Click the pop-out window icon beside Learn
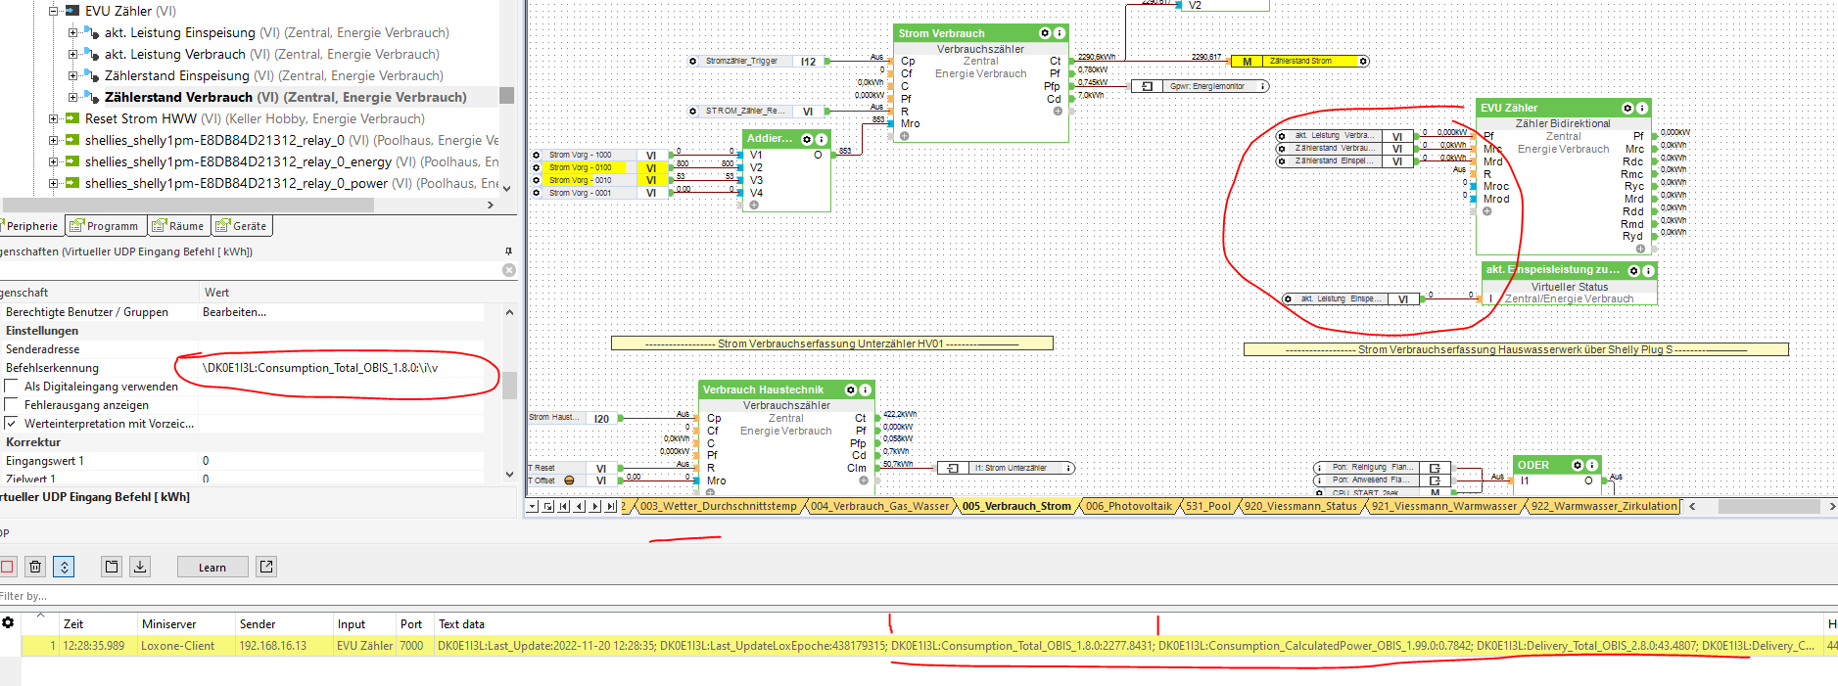 click(x=266, y=567)
